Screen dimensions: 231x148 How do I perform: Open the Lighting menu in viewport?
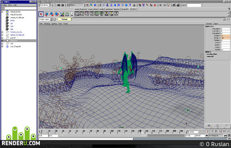tap(54, 24)
